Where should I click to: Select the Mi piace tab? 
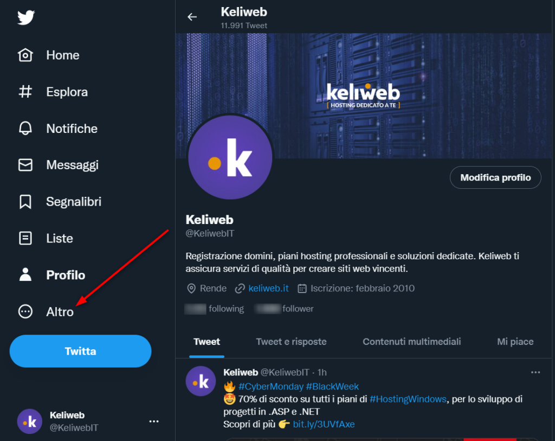click(515, 342)
